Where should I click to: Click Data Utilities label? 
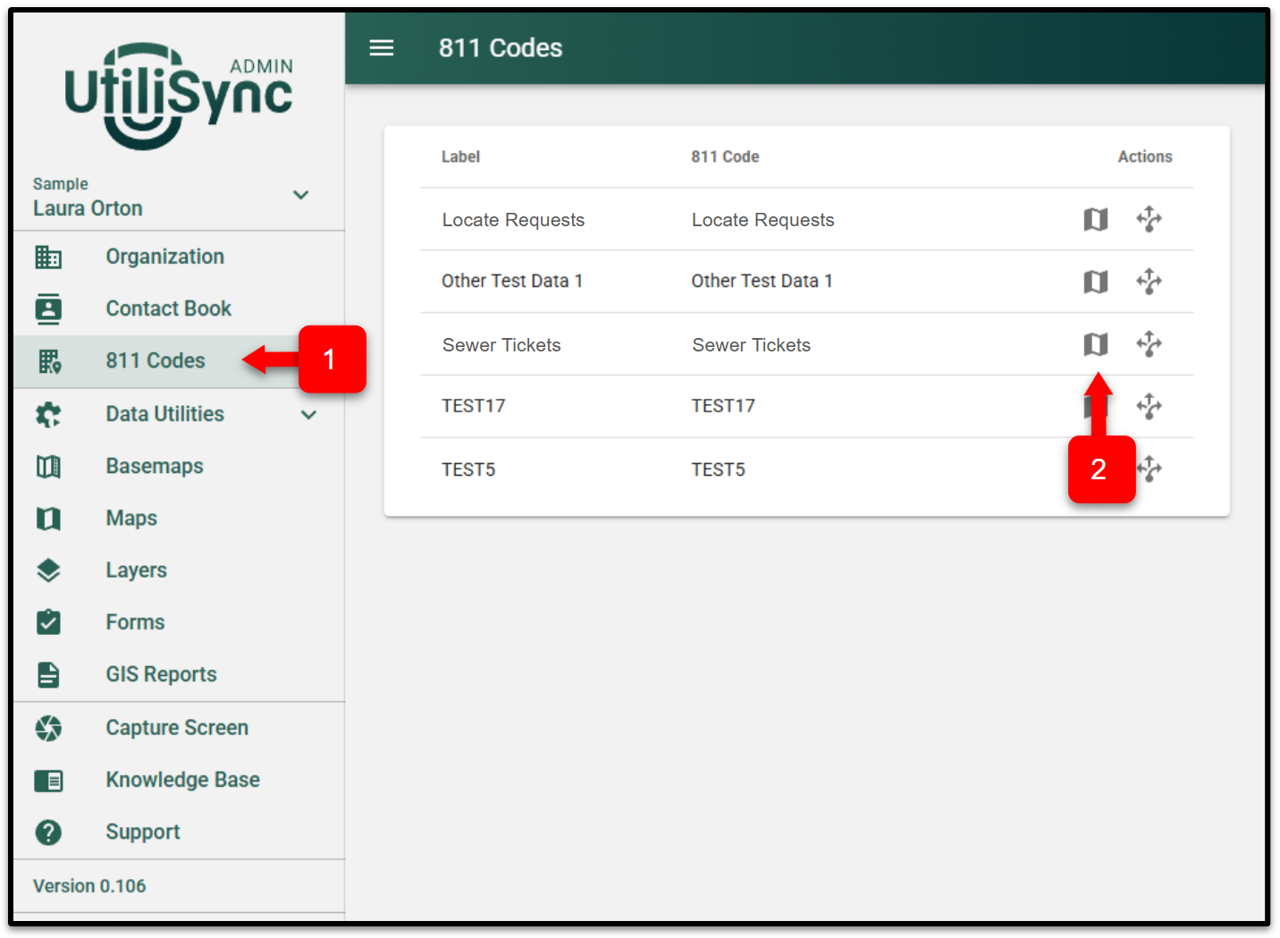click(164, 414)
